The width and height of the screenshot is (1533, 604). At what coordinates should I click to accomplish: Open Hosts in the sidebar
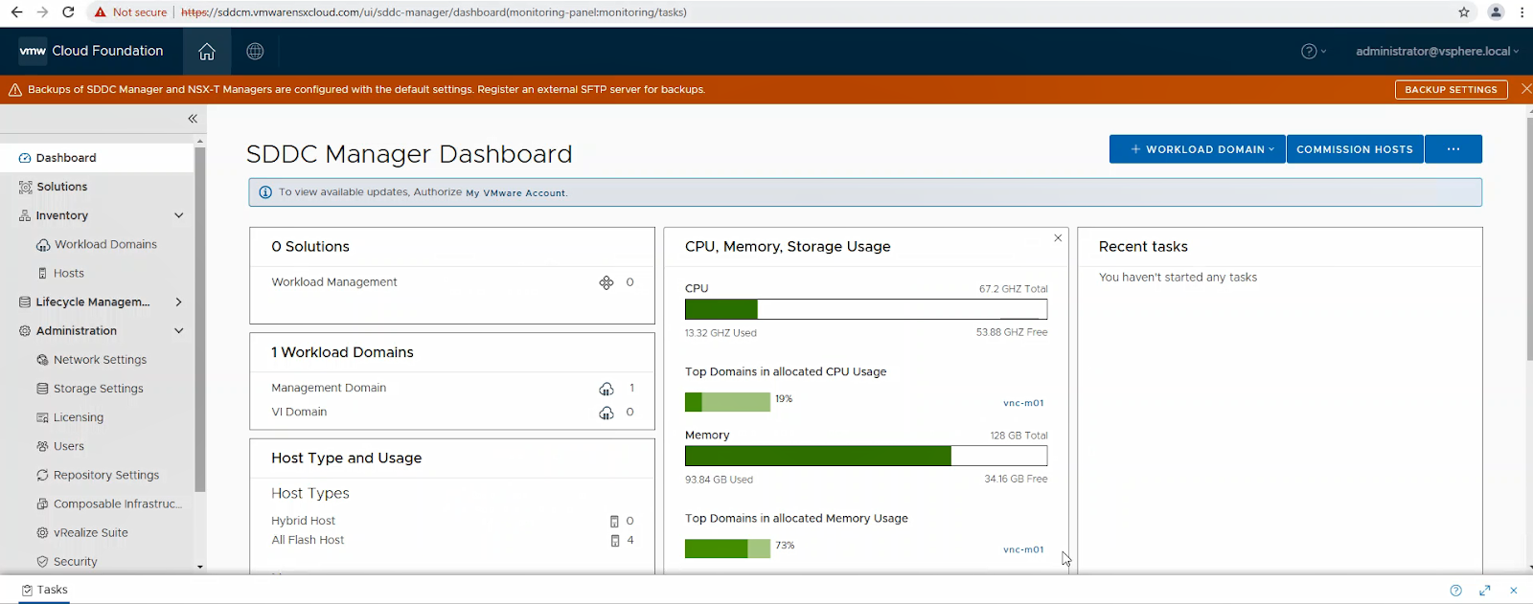68,273
